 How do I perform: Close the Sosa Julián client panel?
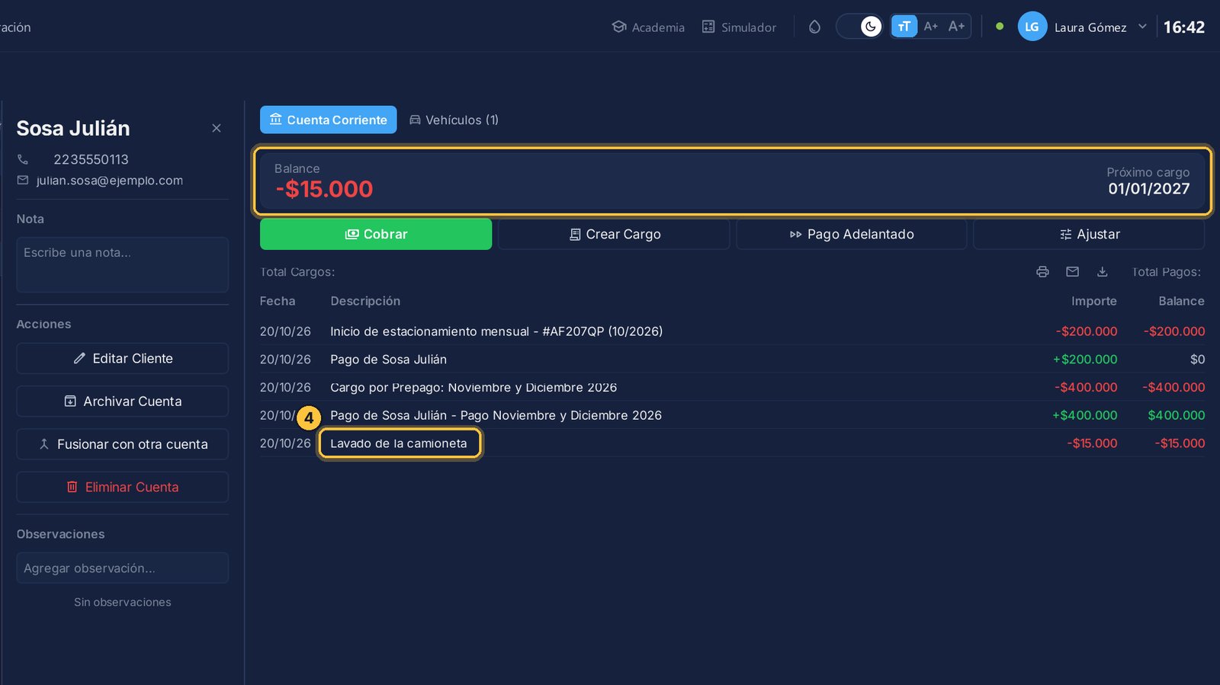(217, 128)
